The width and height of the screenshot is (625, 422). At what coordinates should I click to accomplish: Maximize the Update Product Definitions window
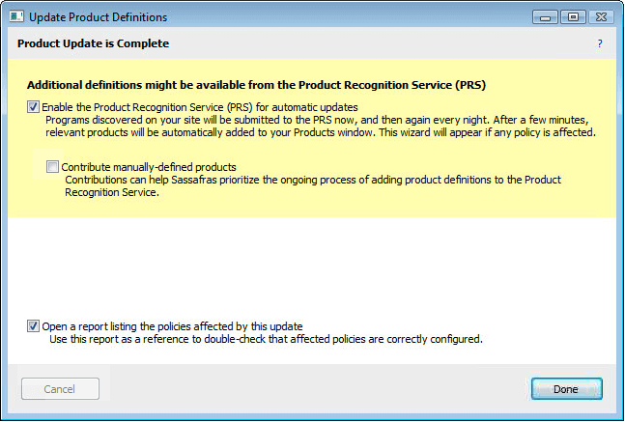tap(572, 16)
